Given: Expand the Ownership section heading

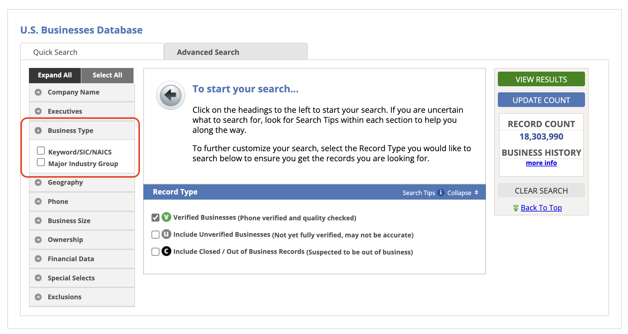Looking at the screenshot, I should point(82,240).
